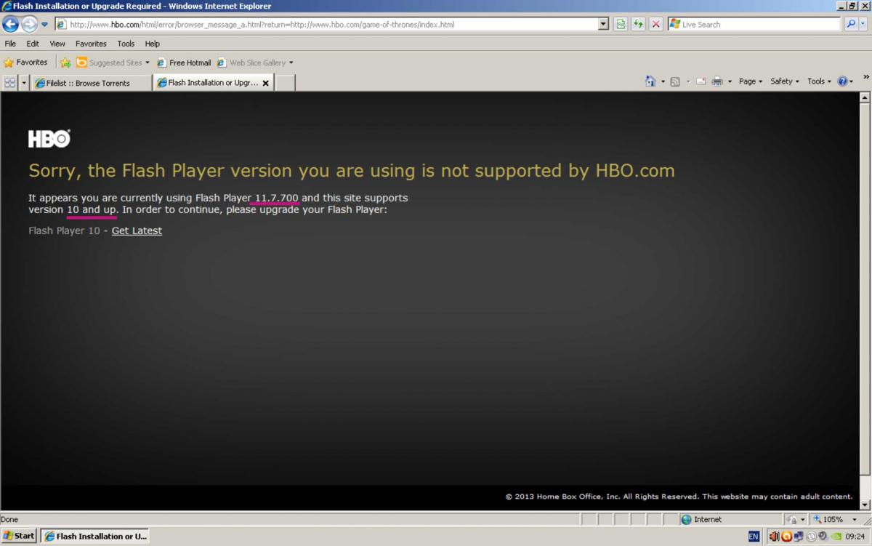
Task: Go back with the Back arrow button
Action: [11, 24]
